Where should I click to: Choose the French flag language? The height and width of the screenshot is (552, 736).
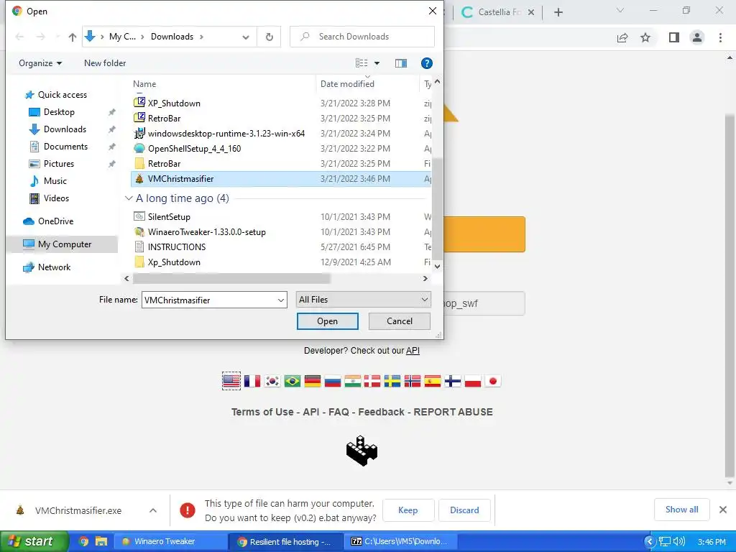click(252, 381)
